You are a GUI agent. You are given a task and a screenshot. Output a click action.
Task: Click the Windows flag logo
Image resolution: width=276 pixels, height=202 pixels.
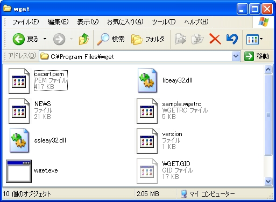264,22
